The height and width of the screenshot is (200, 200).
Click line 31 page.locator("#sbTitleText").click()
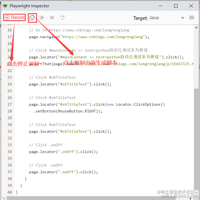tap(70, 132)
